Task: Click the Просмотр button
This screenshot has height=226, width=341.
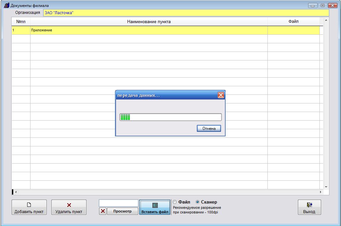Action: coord(122,211)
